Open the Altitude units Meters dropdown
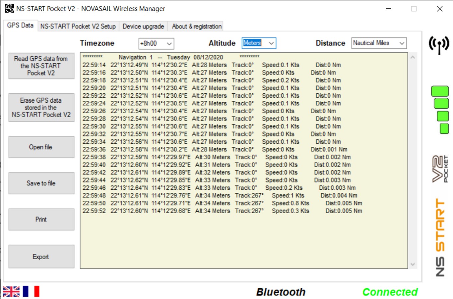The height and width of the screenshot is (299, 453). pos(259,43)
